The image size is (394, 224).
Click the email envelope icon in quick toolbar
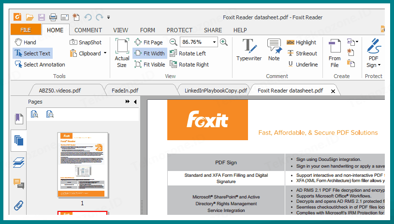[65, 17]
